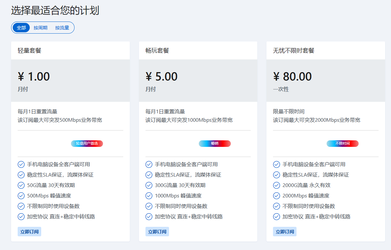This screenshot has height=250, width=391.
Task: Click check icon next to 300G流量 30天有效期
Action: coord(149,185)
